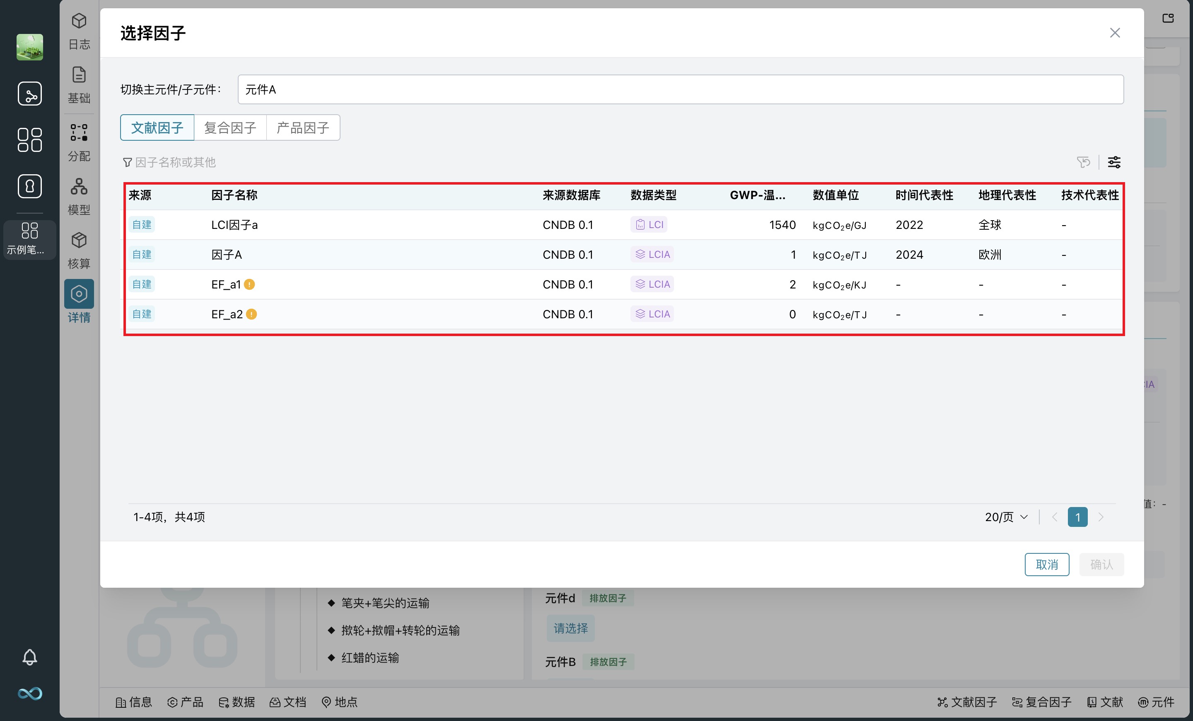Click the 取消 button
The height and width of the screenshot is (721, 1193).
click(1046, 564)
